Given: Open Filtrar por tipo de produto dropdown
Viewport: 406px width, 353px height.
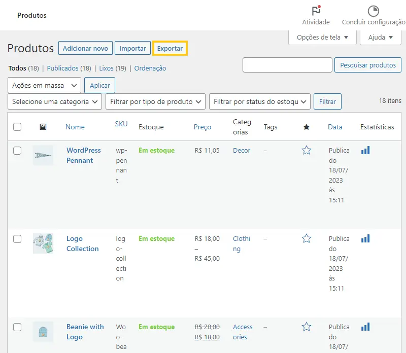Looking at the screenshot, I should pyautogui.click(x=155, y=101).
